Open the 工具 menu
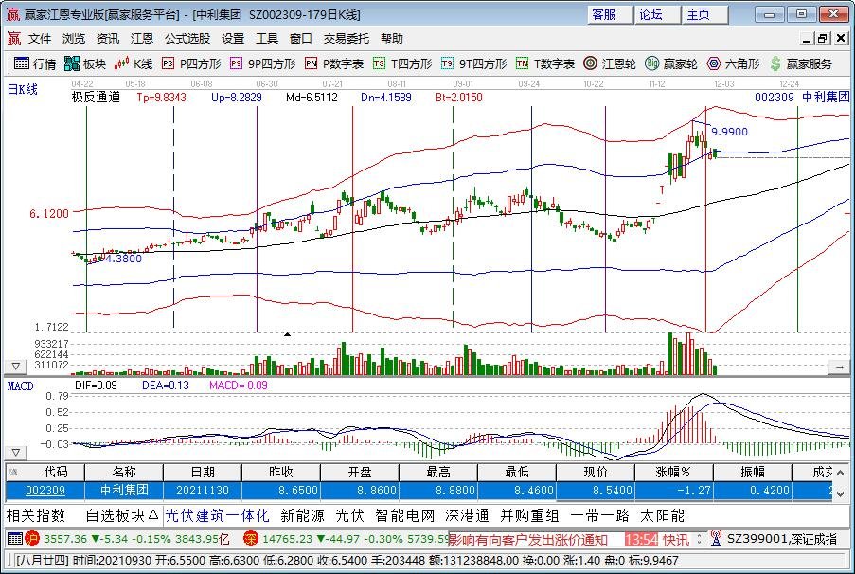The image size is (855, 574). [267, 38]
